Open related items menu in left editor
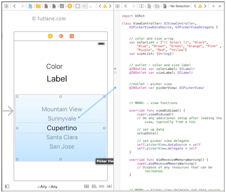The height and width of the screenshot is (192, 226). pos(6,6)
